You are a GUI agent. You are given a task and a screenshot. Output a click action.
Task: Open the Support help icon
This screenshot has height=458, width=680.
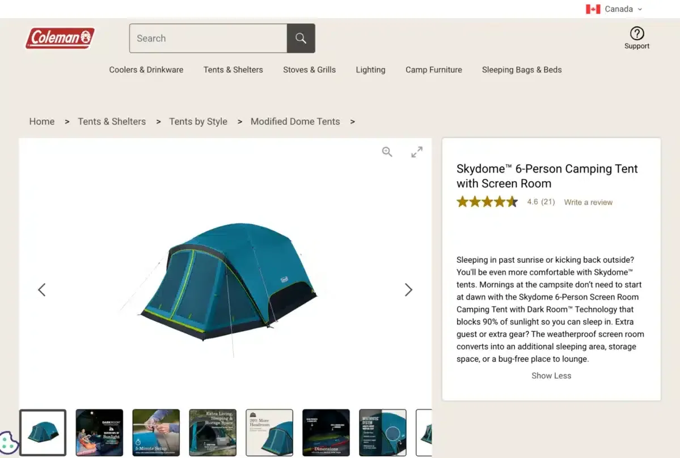point(636,34)
